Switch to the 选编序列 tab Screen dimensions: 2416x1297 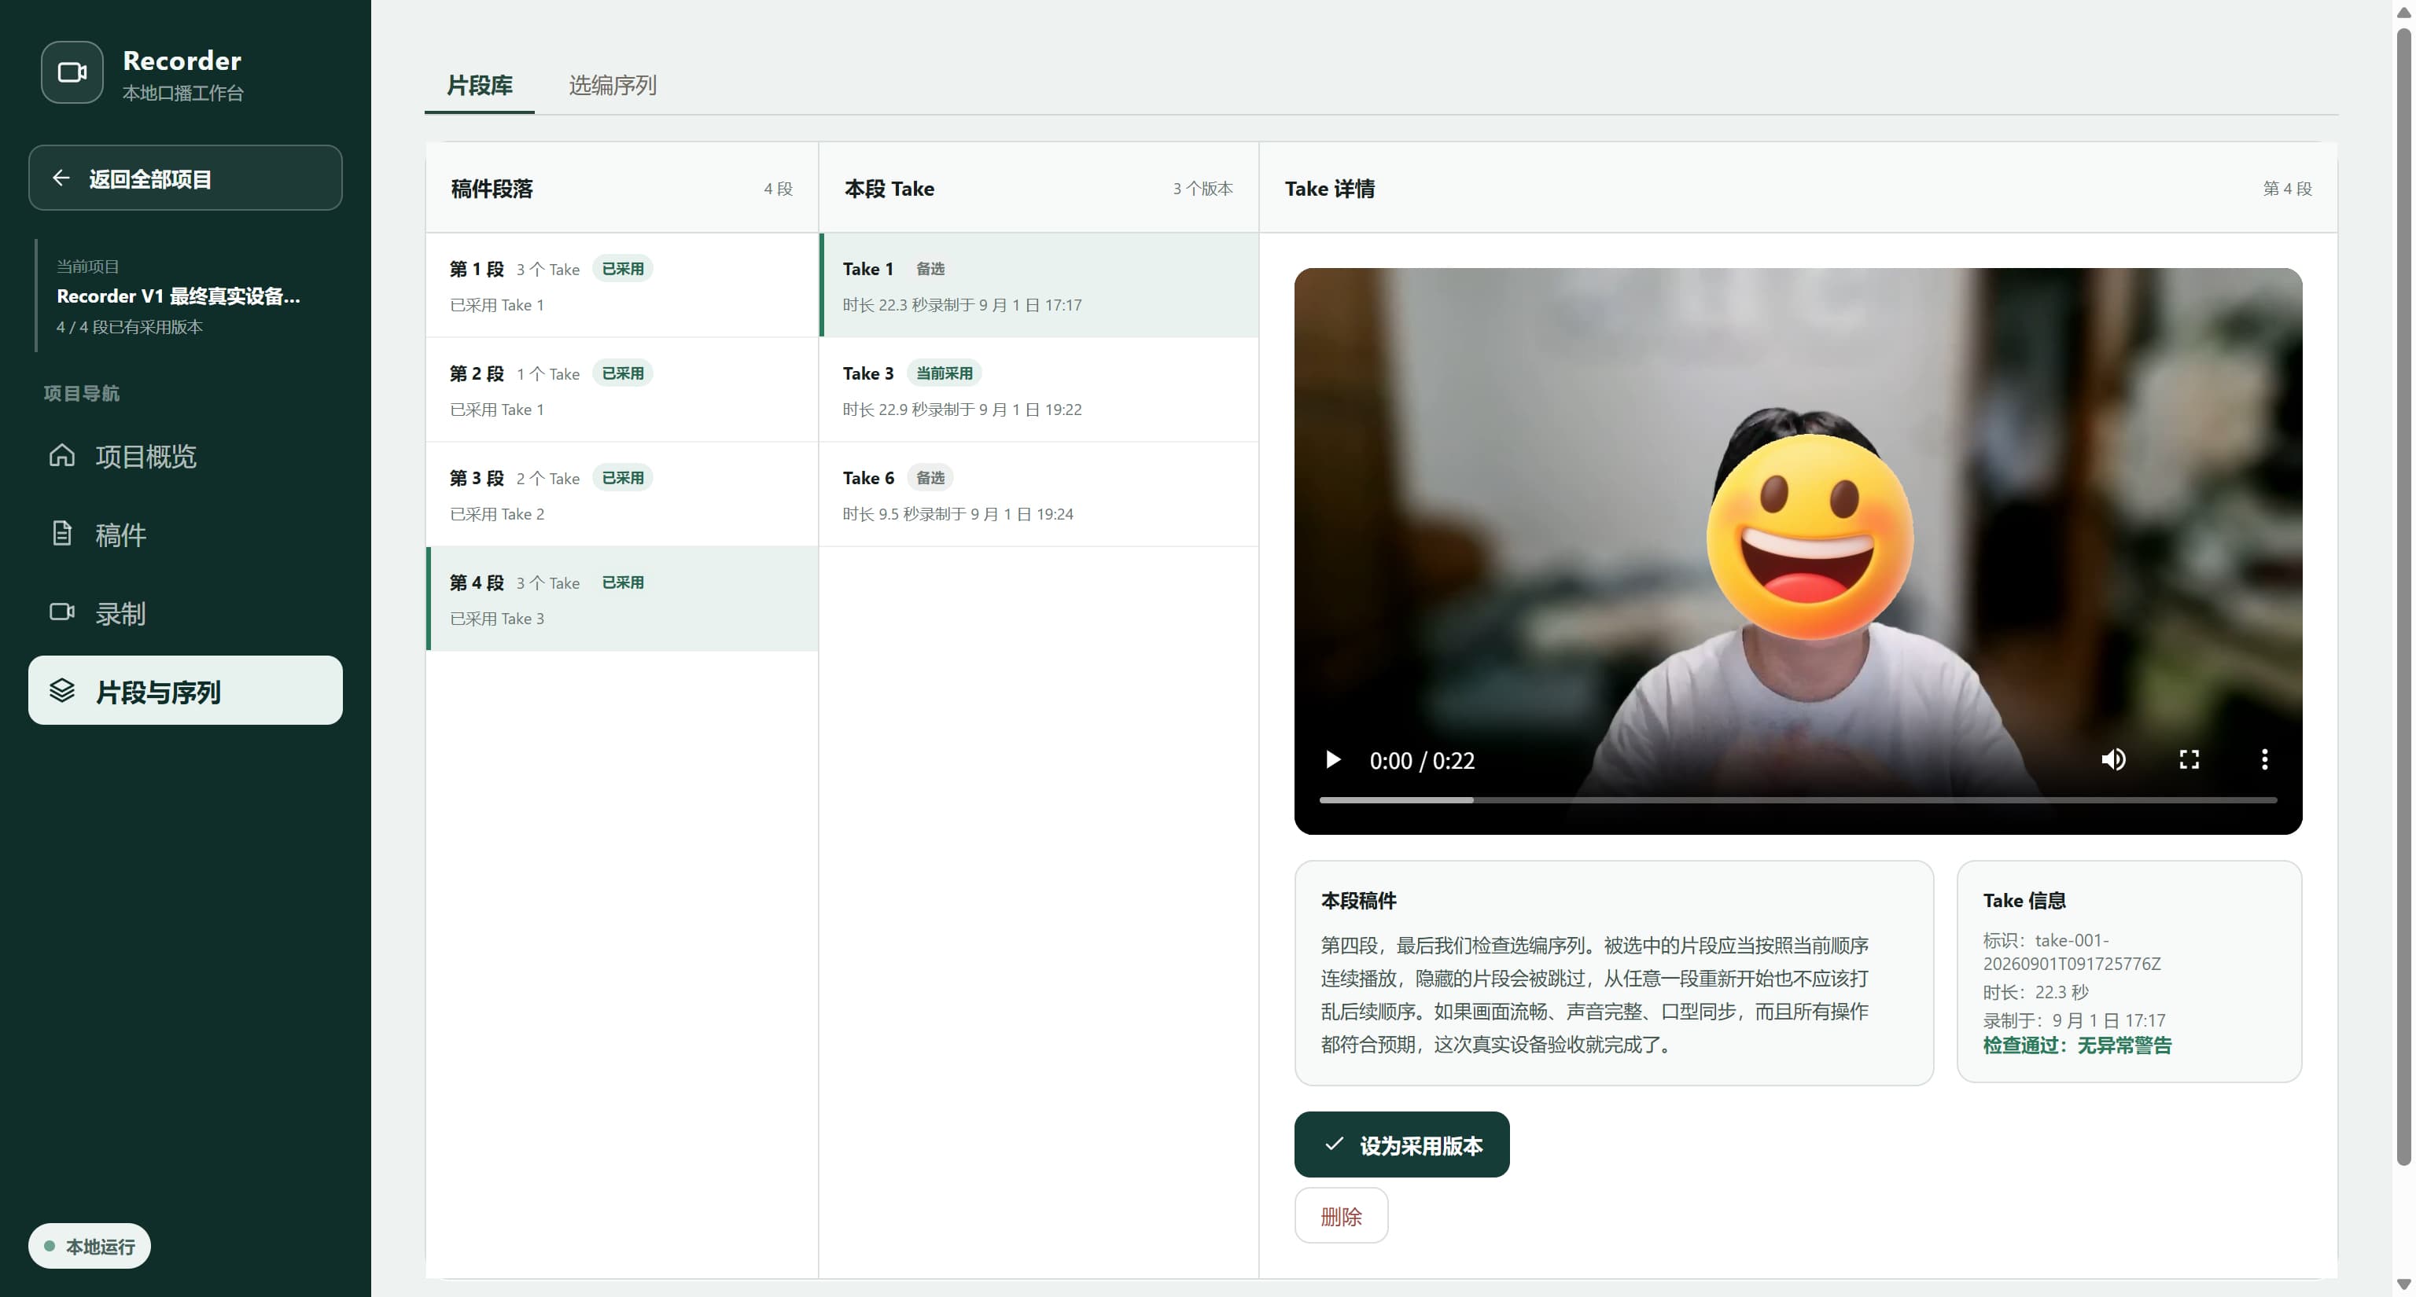tap(613, 85)
